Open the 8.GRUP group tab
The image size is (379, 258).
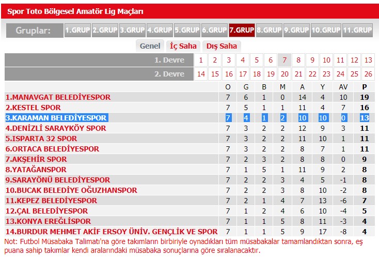[269, 30]
